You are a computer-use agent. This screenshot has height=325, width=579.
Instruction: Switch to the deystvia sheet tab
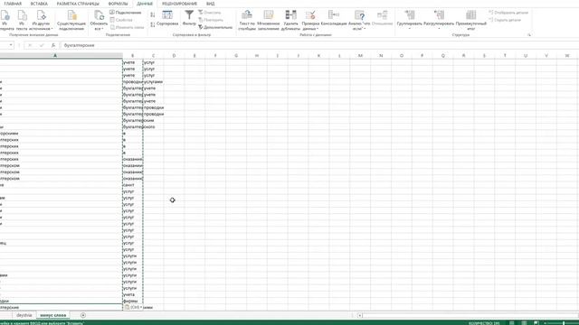pos(24,315)
